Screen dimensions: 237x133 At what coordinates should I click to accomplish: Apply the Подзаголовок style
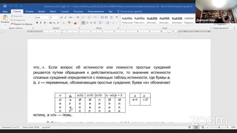coord(189,20)
